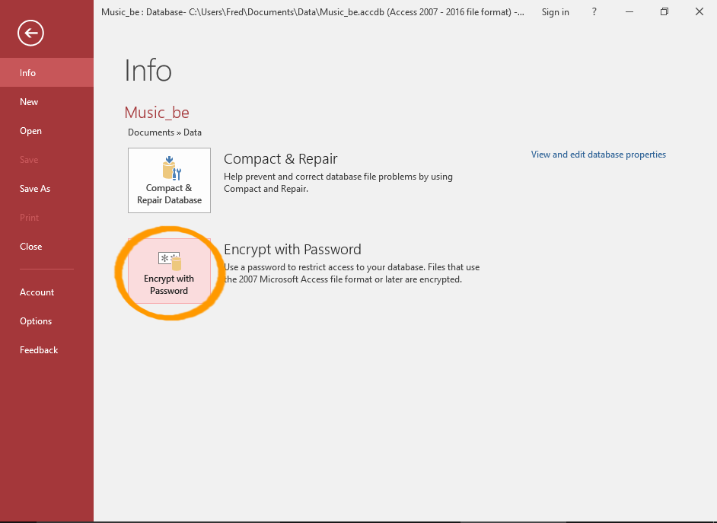Launch Access Options from sidebar
Viewport: 717px width, 523px height.
(36, 321)
